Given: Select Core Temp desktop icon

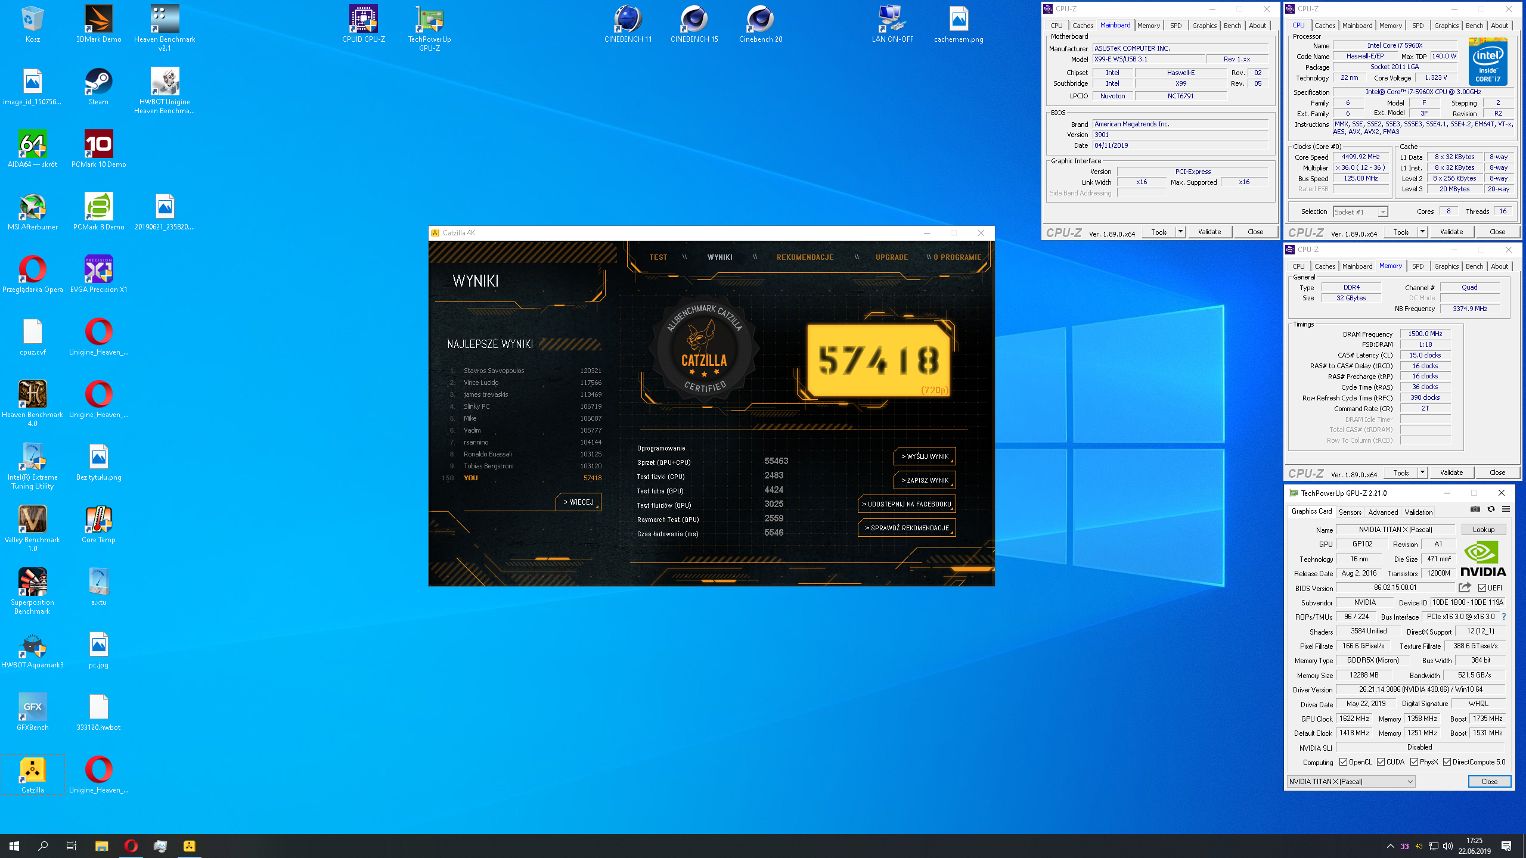Looking at the screenshot, I should [x=98, y=524].
